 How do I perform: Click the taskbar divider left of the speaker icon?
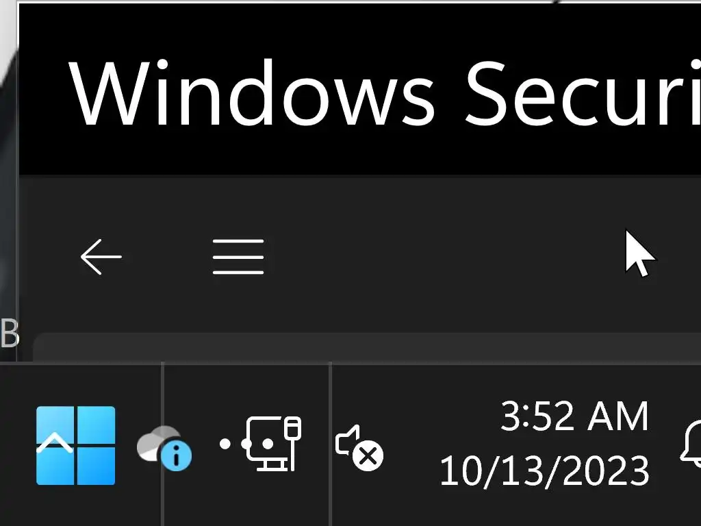[331, 444]
